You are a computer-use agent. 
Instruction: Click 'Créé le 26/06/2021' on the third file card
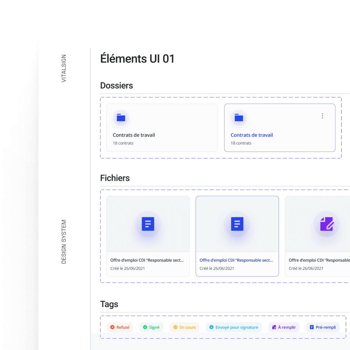(306, 268)
